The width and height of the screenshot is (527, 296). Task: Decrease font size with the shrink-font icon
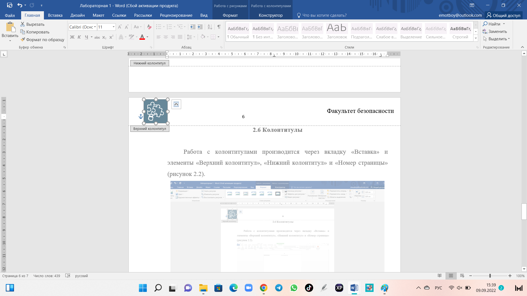pyautogui.click(x=127, y=27)
